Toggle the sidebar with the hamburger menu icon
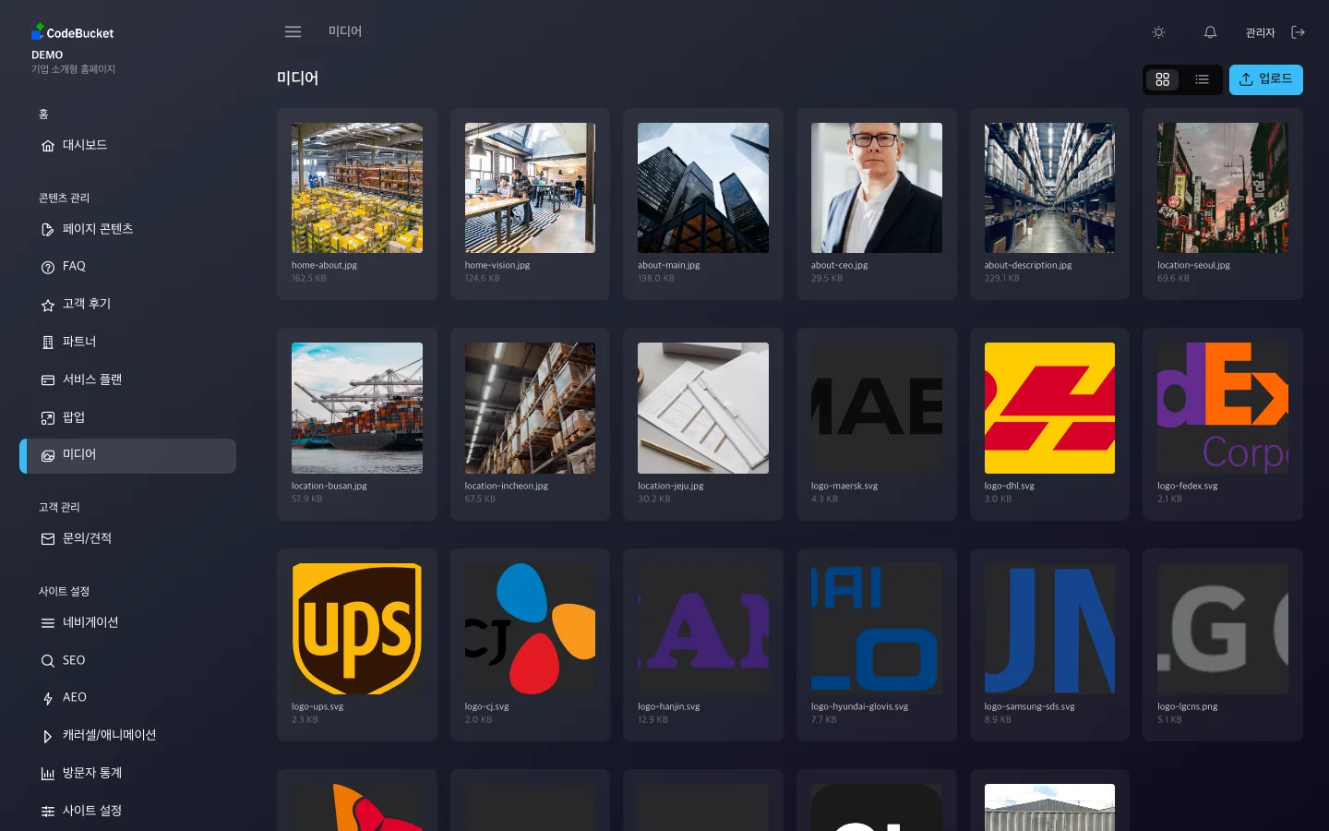Viewport: 1329px width, 831px height. pos(293,32)
